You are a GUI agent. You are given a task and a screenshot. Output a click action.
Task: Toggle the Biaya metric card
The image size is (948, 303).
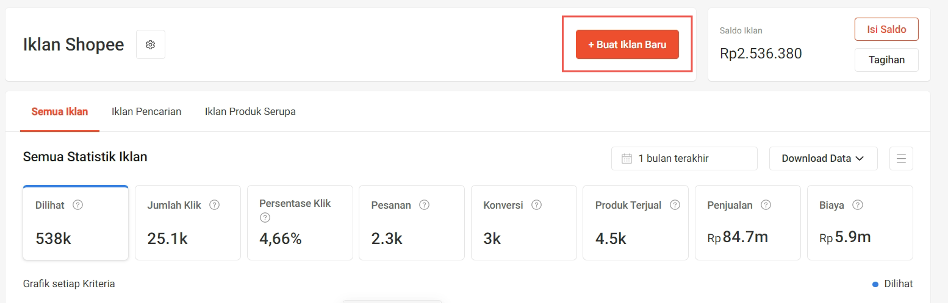point(860,223)
